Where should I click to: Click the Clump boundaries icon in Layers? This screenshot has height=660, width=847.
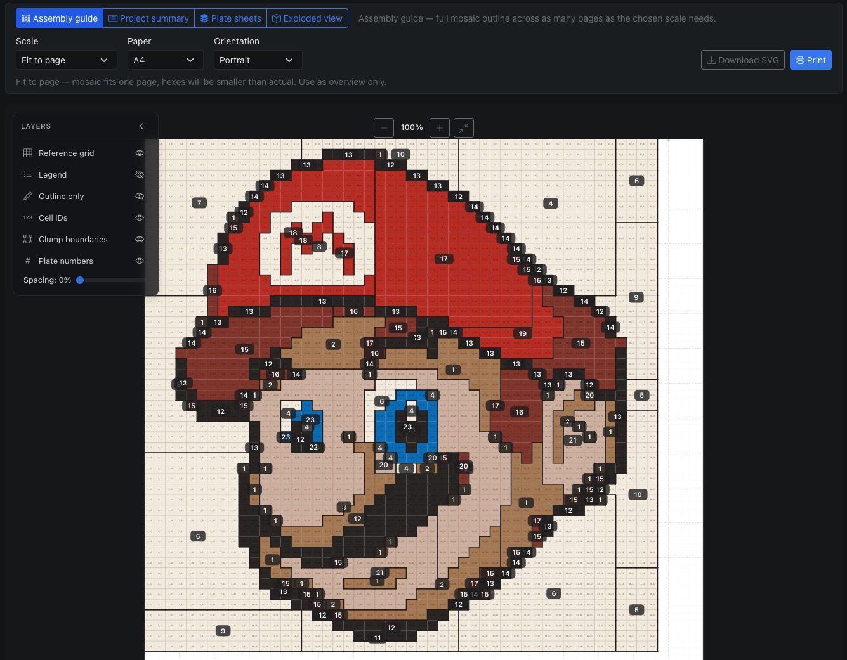(28, 239)
